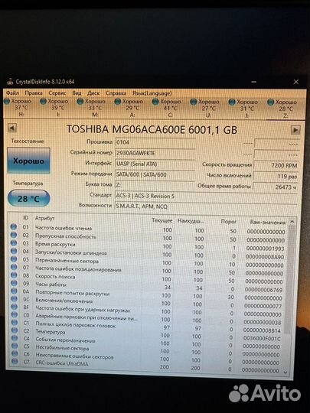Click the interface field UASP (Serial ATA)
Viewport: 310px width, 413px height.
point(155,164)
